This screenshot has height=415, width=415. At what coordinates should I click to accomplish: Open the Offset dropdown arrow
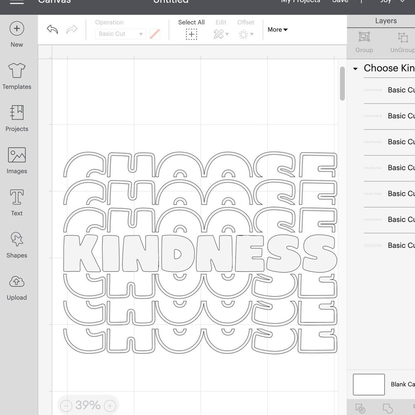[x=251, y=34]
